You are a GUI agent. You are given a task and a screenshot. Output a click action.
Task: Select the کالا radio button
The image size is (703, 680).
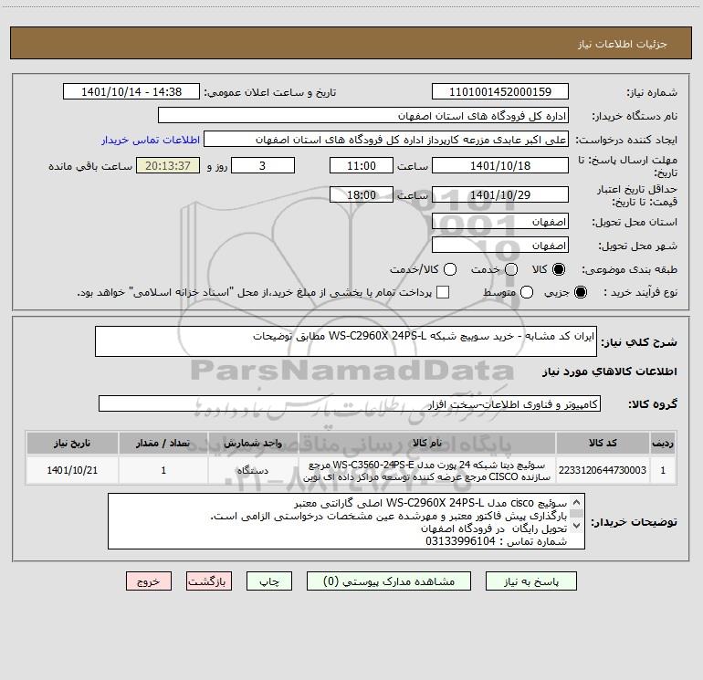click(x=559, y=269)
